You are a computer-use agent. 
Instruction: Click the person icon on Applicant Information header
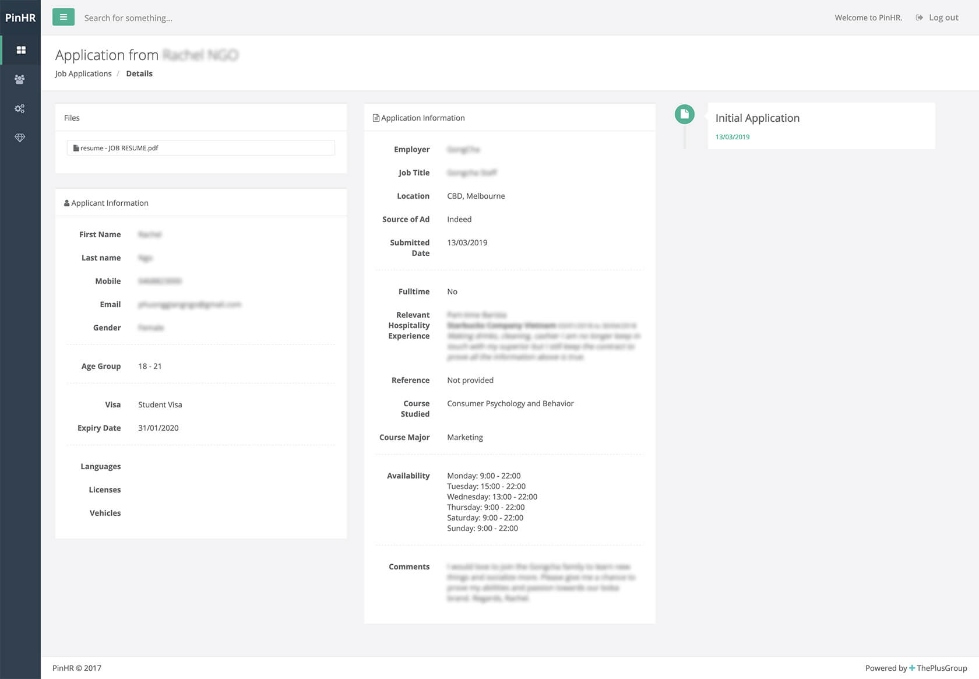(67, 202)
